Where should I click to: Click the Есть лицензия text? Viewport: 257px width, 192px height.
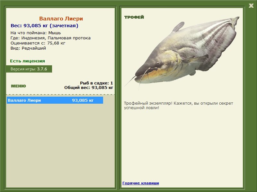[27, 61]
